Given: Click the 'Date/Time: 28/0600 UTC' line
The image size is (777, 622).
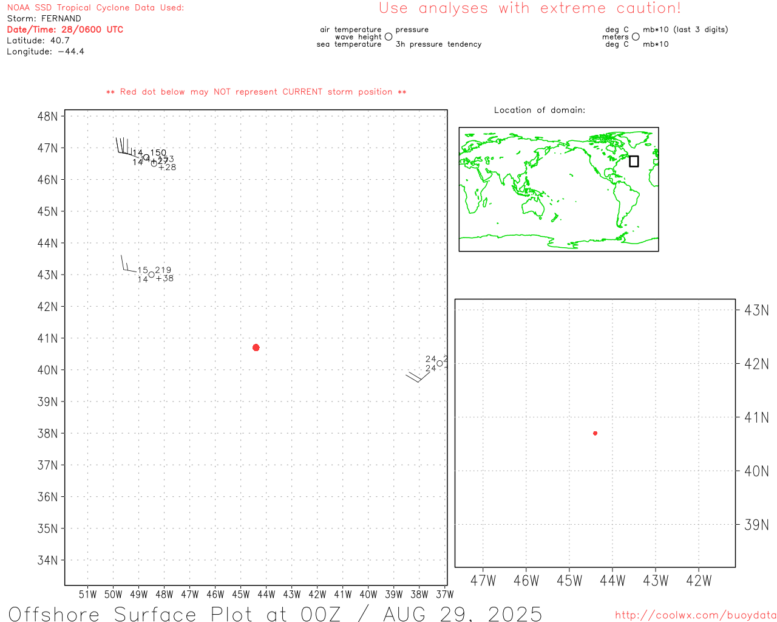Looking at the screenshot, I should coord(65,30).
